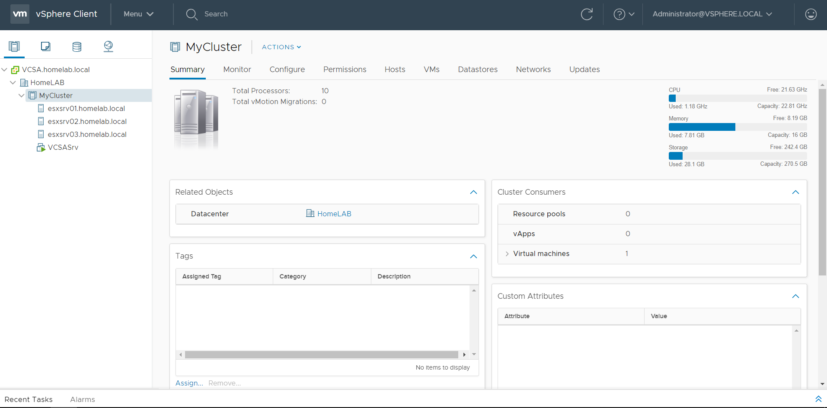
Task: Open the Storage inventory view
Action: pos(77,46)
